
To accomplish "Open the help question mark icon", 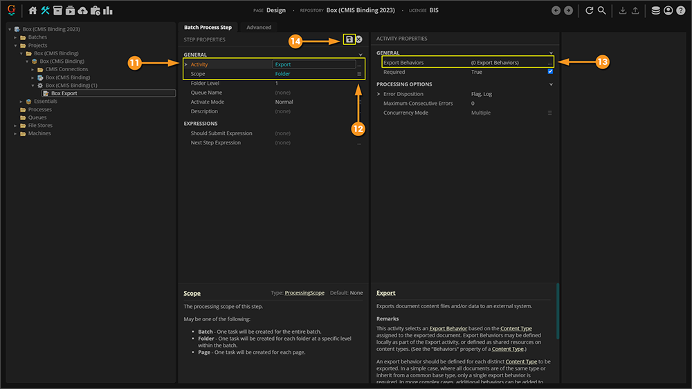I will (680, 10).
